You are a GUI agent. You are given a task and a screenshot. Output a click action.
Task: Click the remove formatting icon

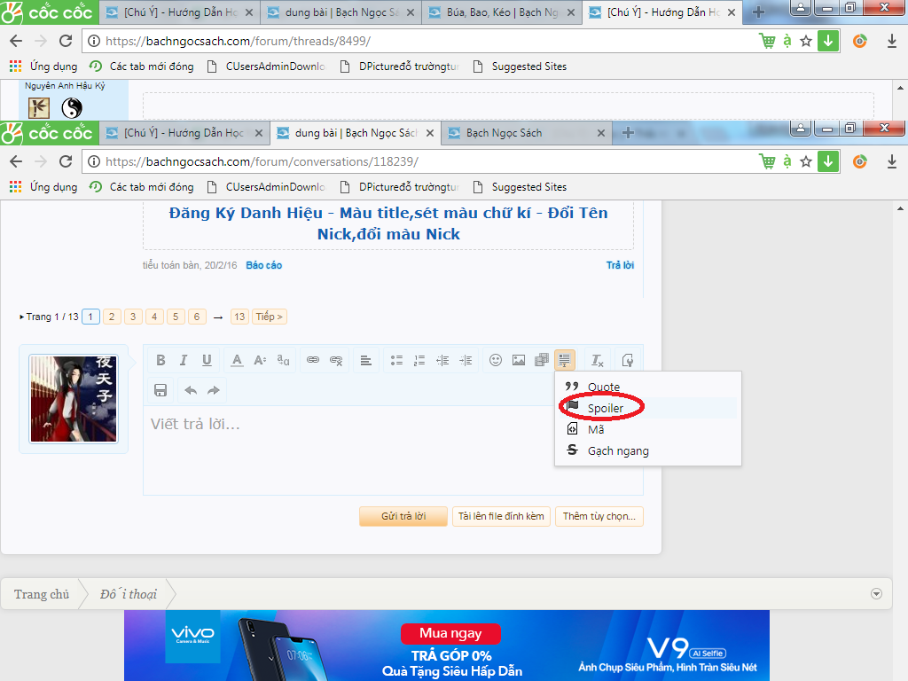point(598,360)
